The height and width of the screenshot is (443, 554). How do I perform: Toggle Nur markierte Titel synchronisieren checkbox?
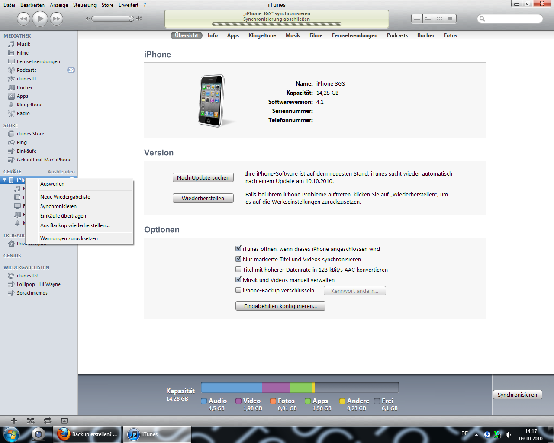pos(238,259)
